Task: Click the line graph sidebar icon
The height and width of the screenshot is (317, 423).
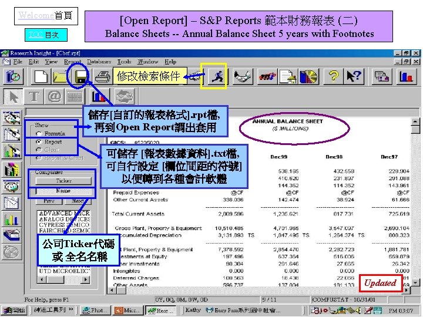Action: (x=11, y=203)
